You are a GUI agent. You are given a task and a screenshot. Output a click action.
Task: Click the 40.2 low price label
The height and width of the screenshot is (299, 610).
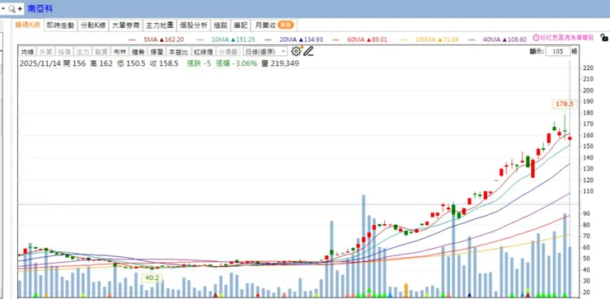pyautogui.click(x=152, y=278)
